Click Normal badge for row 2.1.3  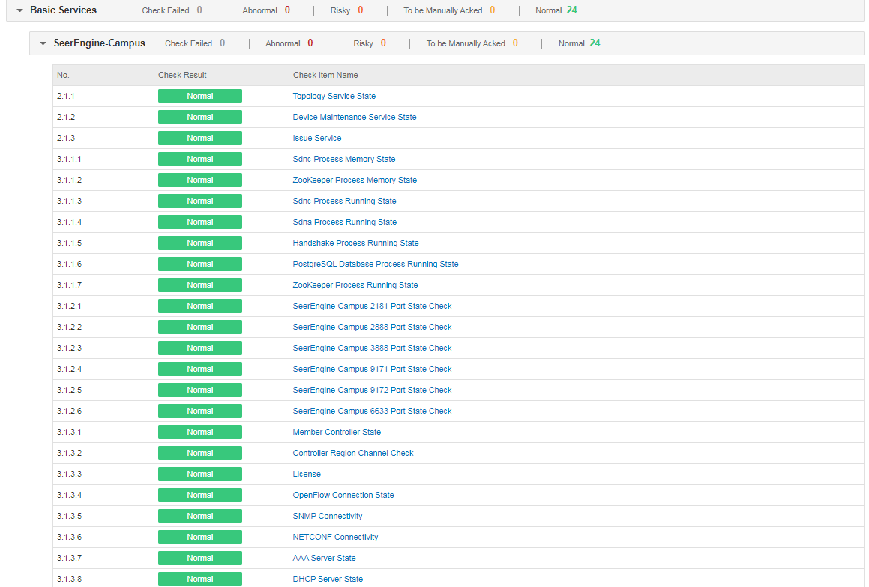(200, 138)
